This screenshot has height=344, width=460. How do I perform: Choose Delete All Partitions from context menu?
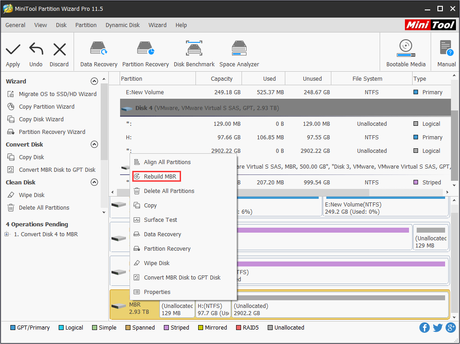[x=183, y=191]
